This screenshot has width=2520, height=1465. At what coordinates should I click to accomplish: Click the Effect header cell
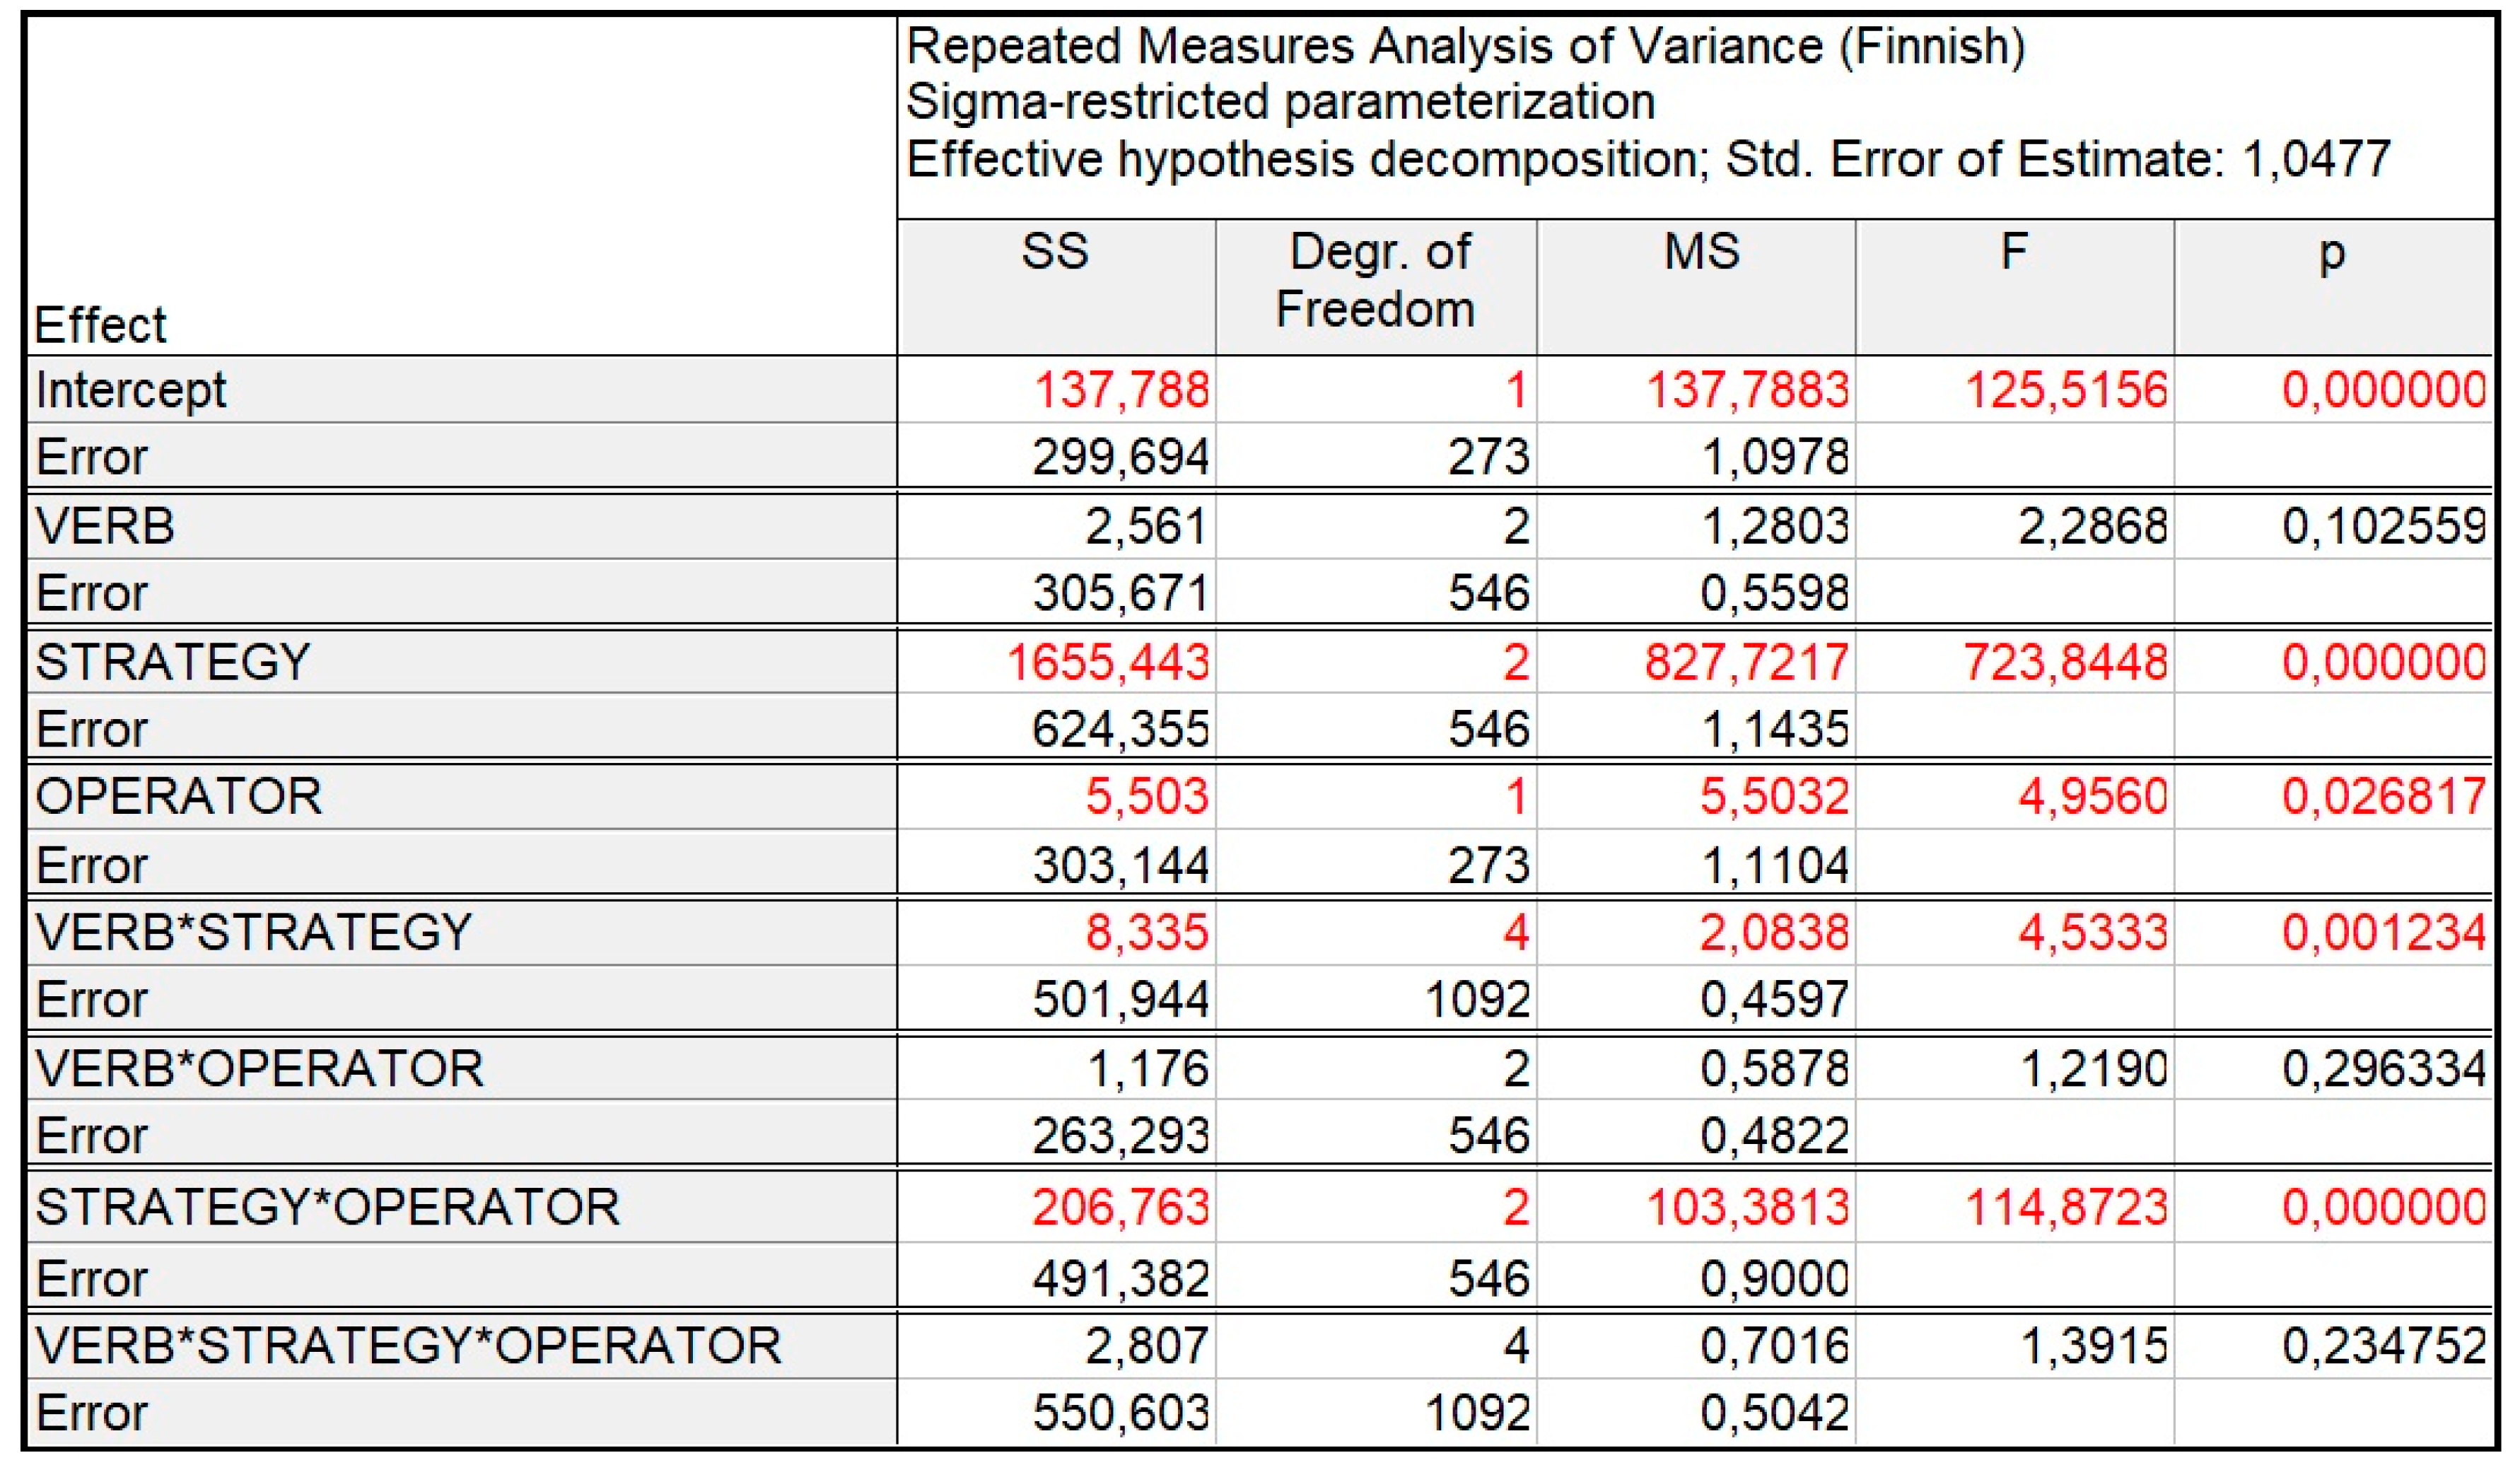tap(101, 325)
